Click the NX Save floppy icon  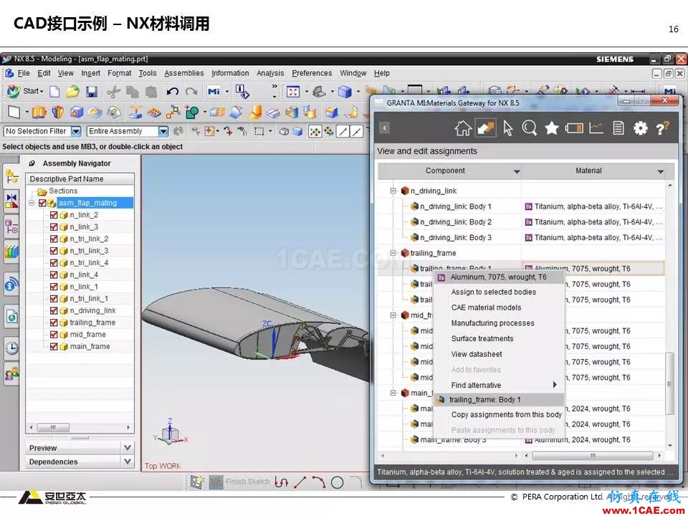pos(91,92)
